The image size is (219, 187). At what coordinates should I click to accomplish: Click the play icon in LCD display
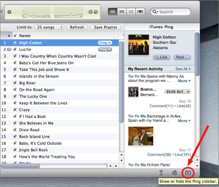10,12
